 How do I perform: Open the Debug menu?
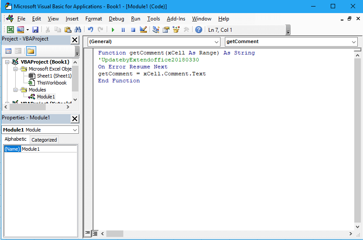pos(116,19)
